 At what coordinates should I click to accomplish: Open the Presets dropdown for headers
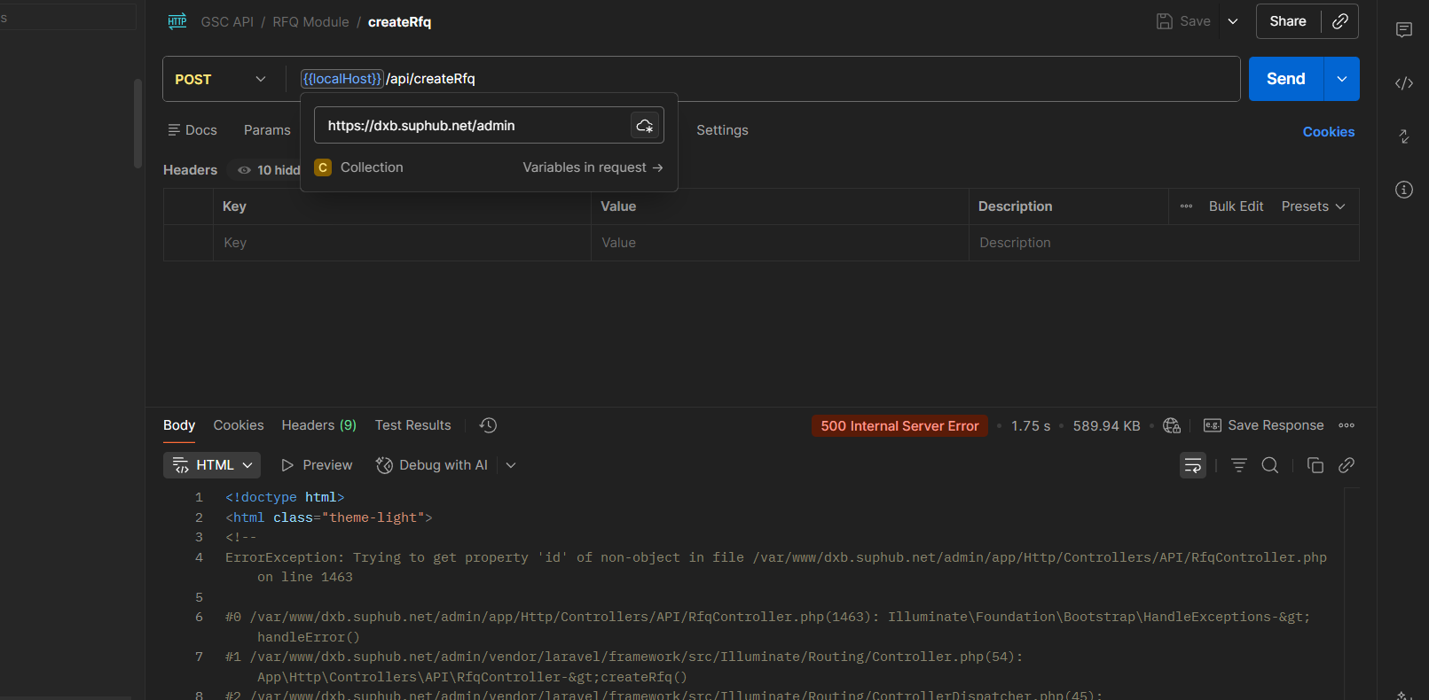(1313, 206)
